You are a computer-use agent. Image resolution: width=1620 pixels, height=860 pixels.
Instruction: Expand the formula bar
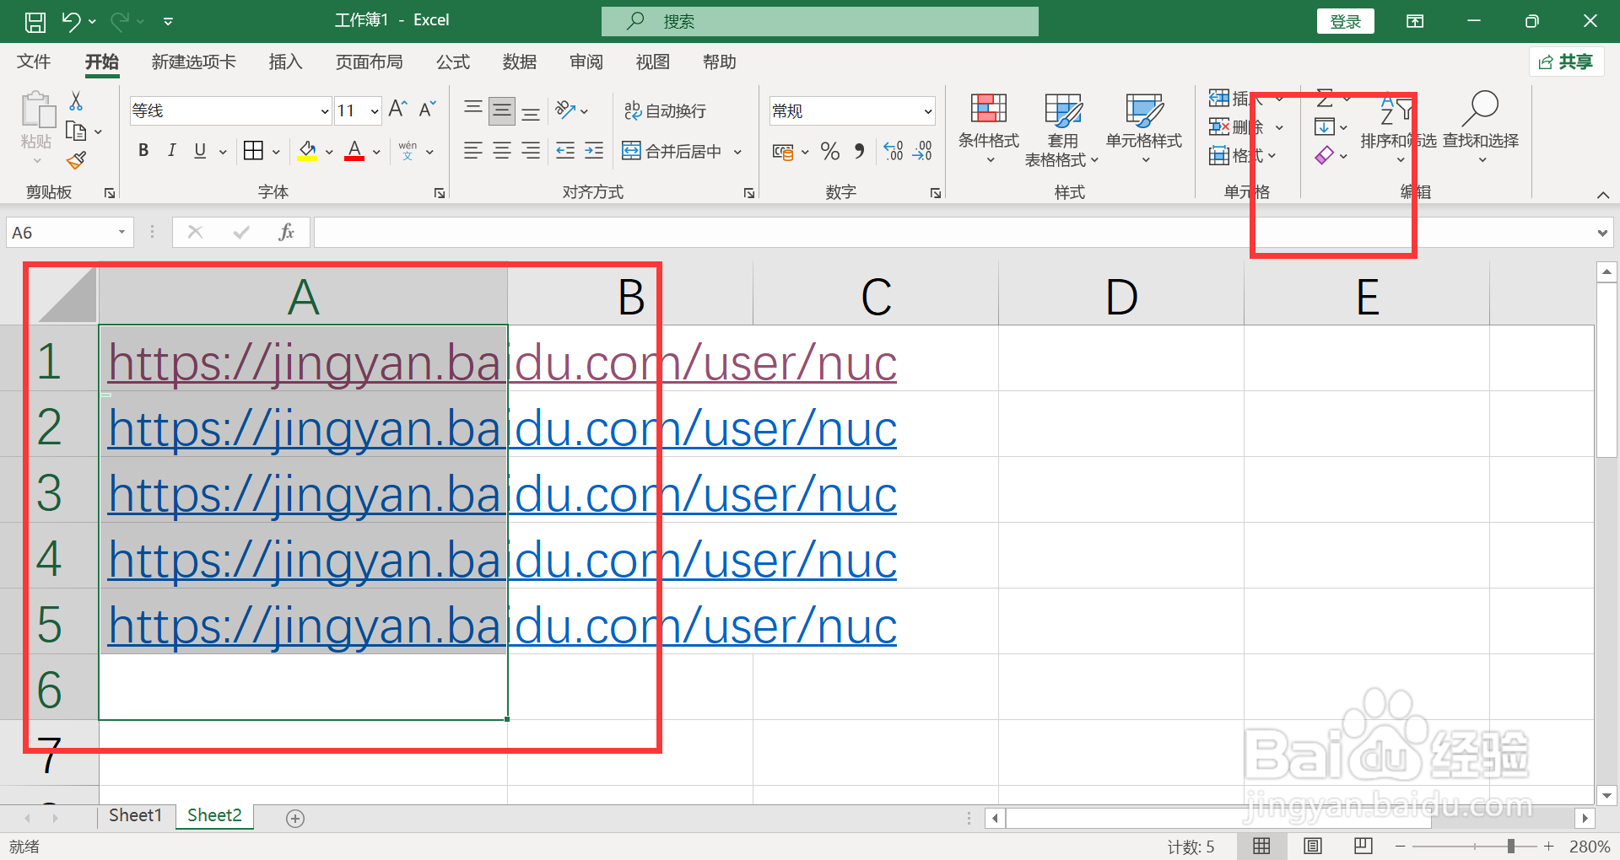pos(1602,233)
